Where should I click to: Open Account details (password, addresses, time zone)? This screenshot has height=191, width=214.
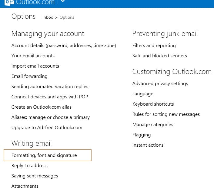click(x=64, y=46)
